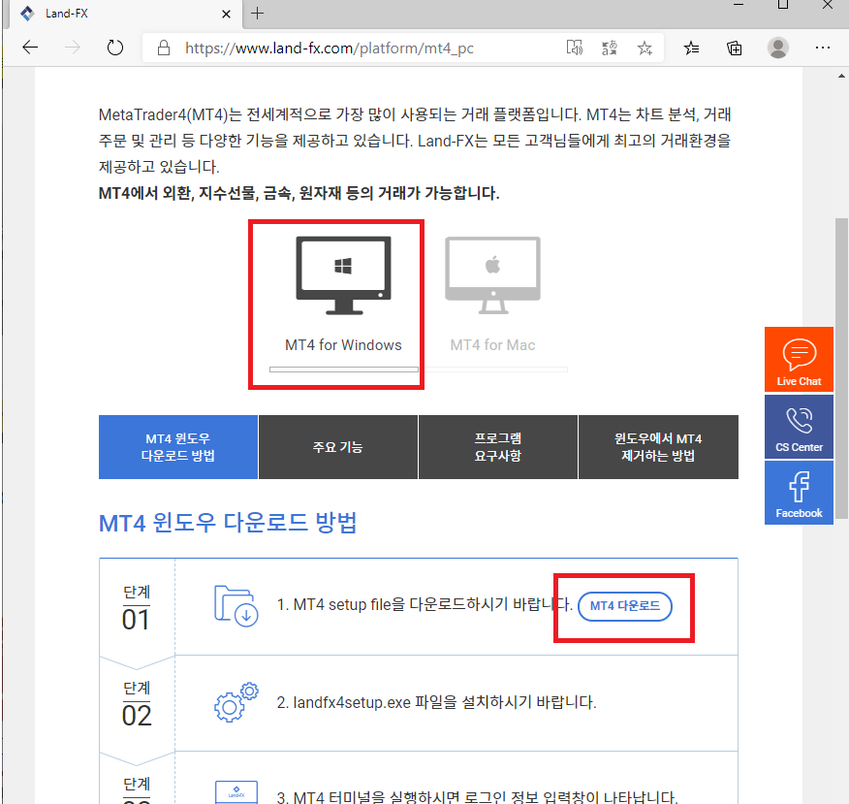Select the MT4 for Windows monitor icon
This screenshot has height=804, width=849.
click(343, 275)
